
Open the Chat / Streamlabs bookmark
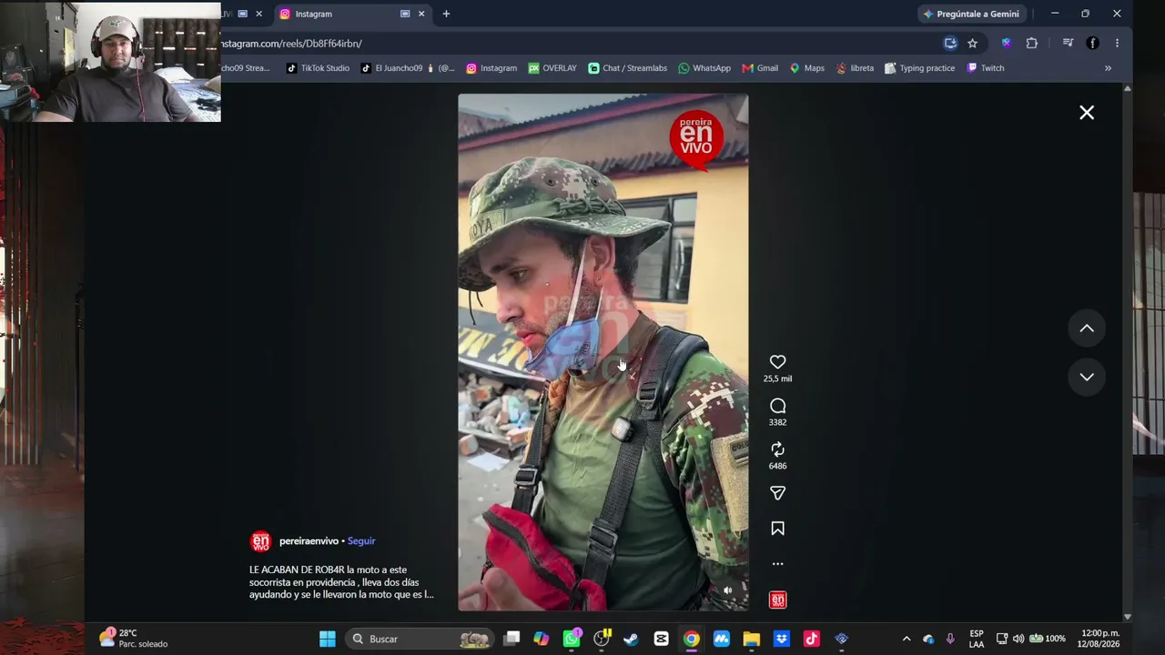pyautogui.click(x=628, y=68)
